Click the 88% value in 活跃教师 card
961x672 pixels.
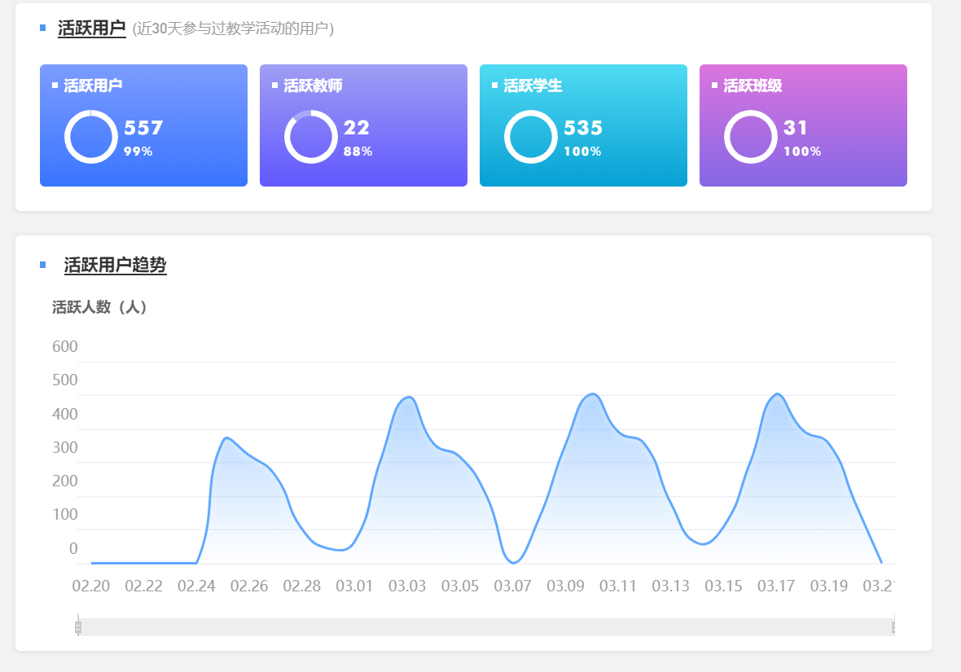click(358, 152)
